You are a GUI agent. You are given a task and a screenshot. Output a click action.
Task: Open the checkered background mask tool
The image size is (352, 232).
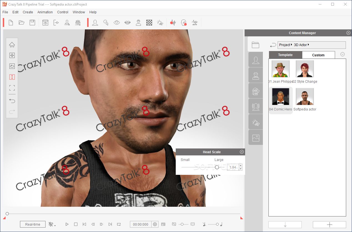[x=149, y=23]
